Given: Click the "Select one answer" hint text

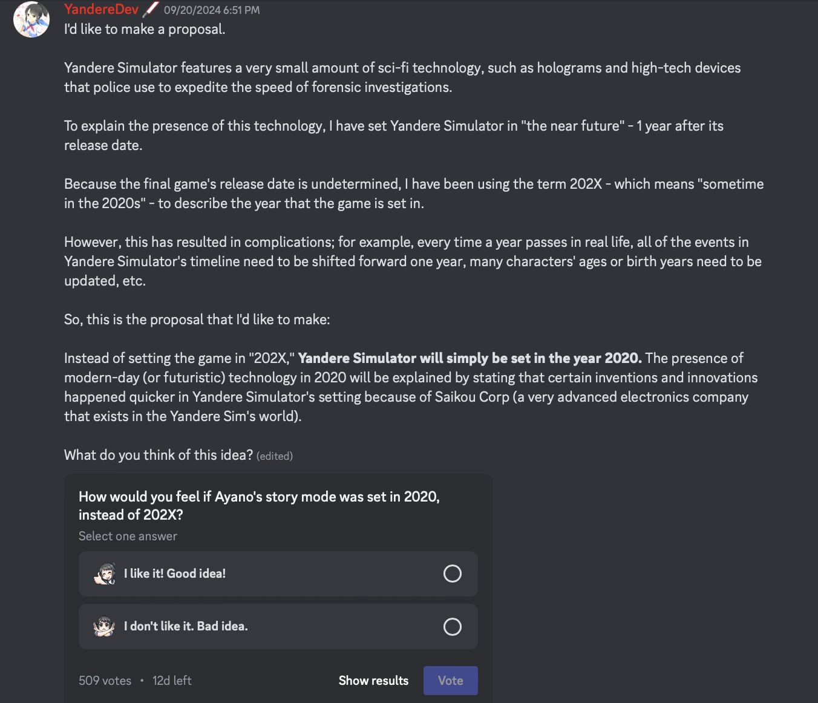Looking at the screenshot, I should pos(128,536).
